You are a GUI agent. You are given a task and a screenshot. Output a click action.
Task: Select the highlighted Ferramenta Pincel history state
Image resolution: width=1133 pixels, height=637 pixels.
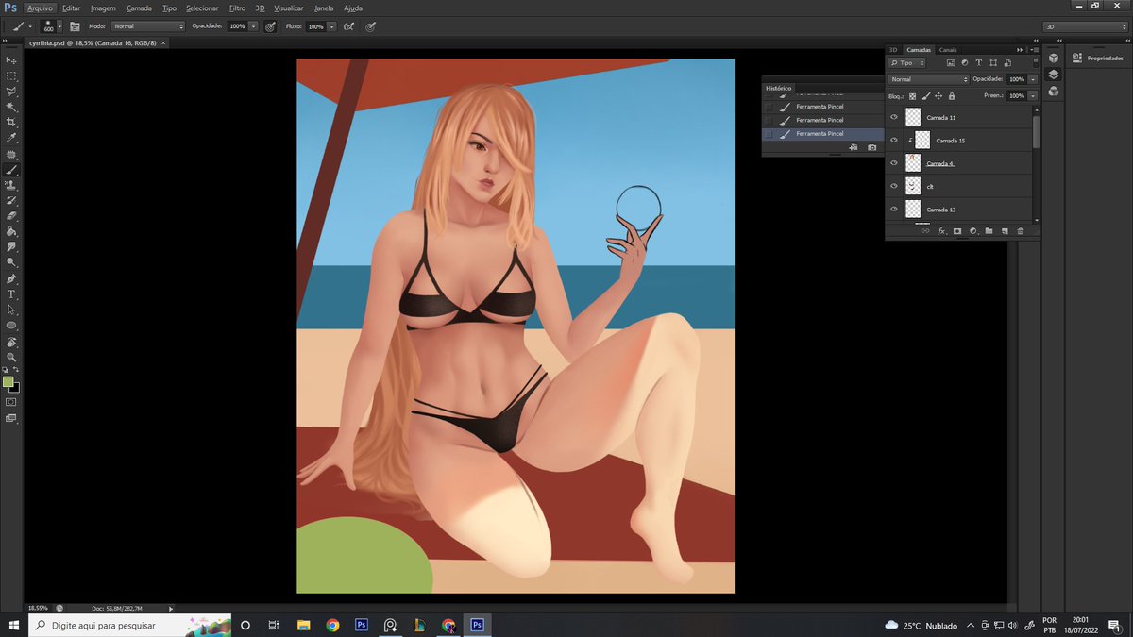pyautogui.click(x=822, y=134)
